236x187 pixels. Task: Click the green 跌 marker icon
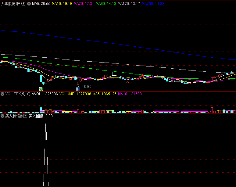coord(41,89)
